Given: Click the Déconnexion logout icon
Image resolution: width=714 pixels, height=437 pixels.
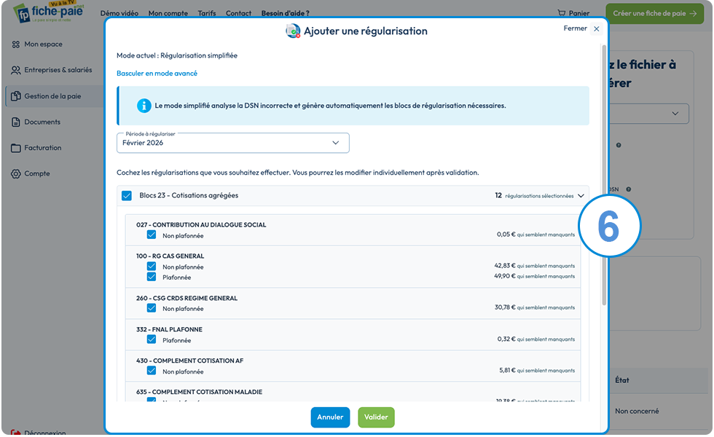Looking at the screenshot, I should coord(16,433).
